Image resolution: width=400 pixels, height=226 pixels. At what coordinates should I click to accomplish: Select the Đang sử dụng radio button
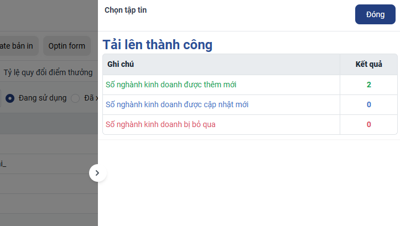click(x=10, y=98)
